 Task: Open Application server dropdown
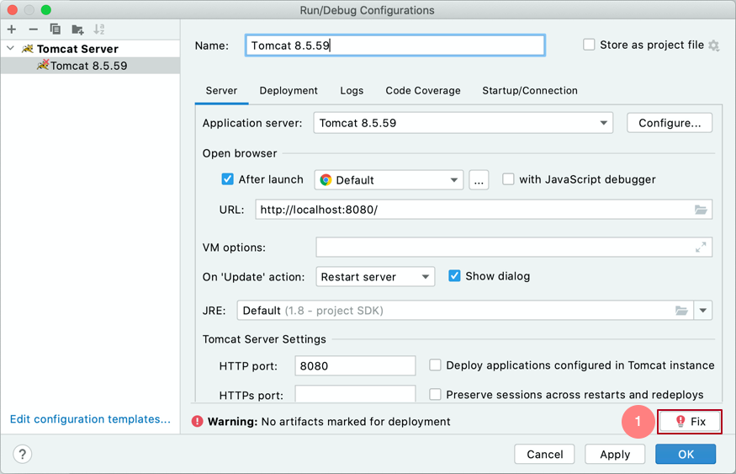(x=463, y=123)
